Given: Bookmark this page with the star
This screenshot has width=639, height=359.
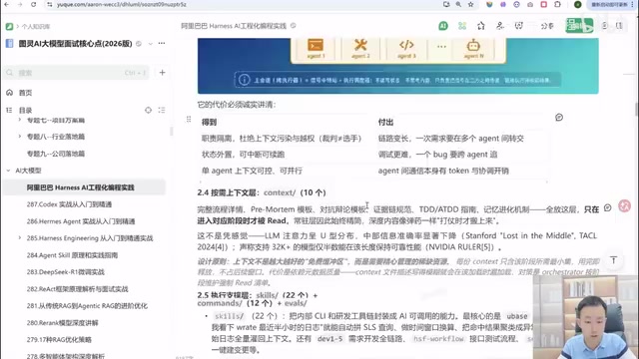Looking at the screenshot, I should (x=471, y=4).
